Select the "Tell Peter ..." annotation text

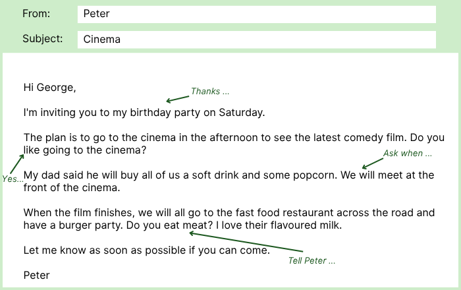[x=312, y=260]
